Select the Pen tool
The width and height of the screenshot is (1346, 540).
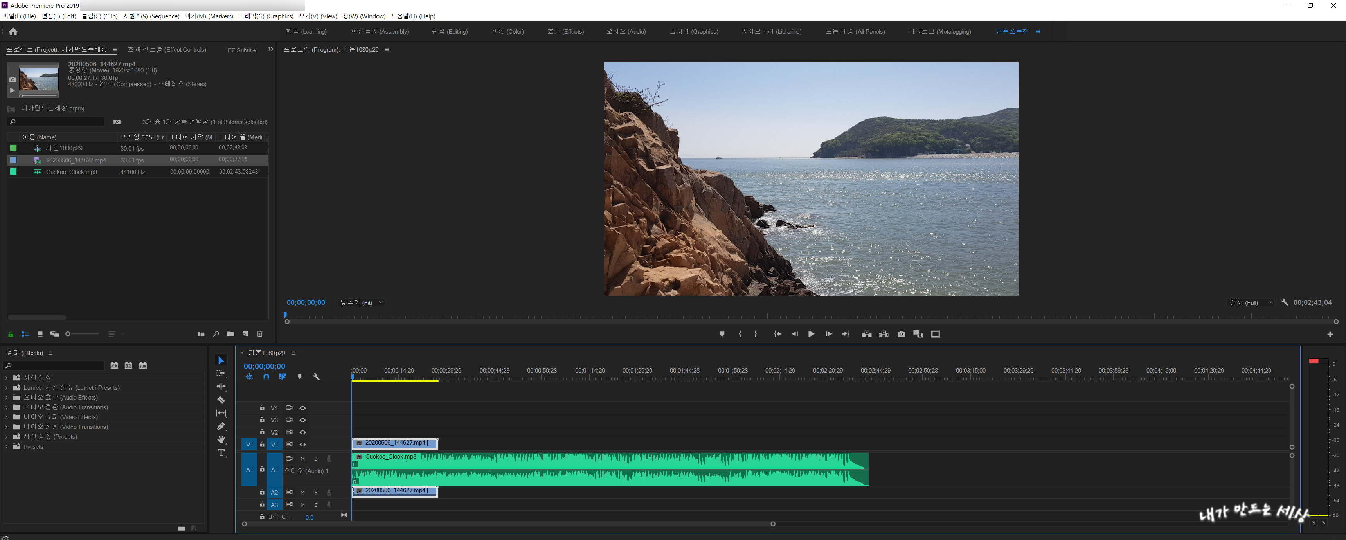point(221,426)
